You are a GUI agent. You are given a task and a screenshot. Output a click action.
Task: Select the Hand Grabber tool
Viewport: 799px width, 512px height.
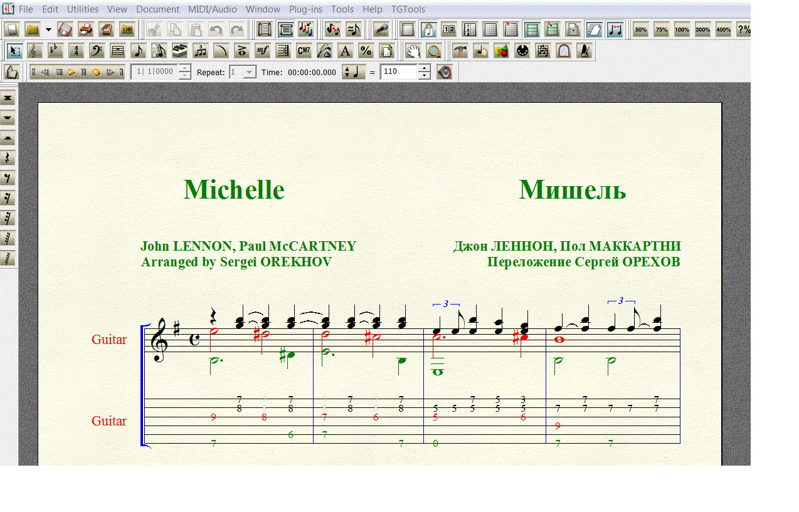tap(412, 51)
